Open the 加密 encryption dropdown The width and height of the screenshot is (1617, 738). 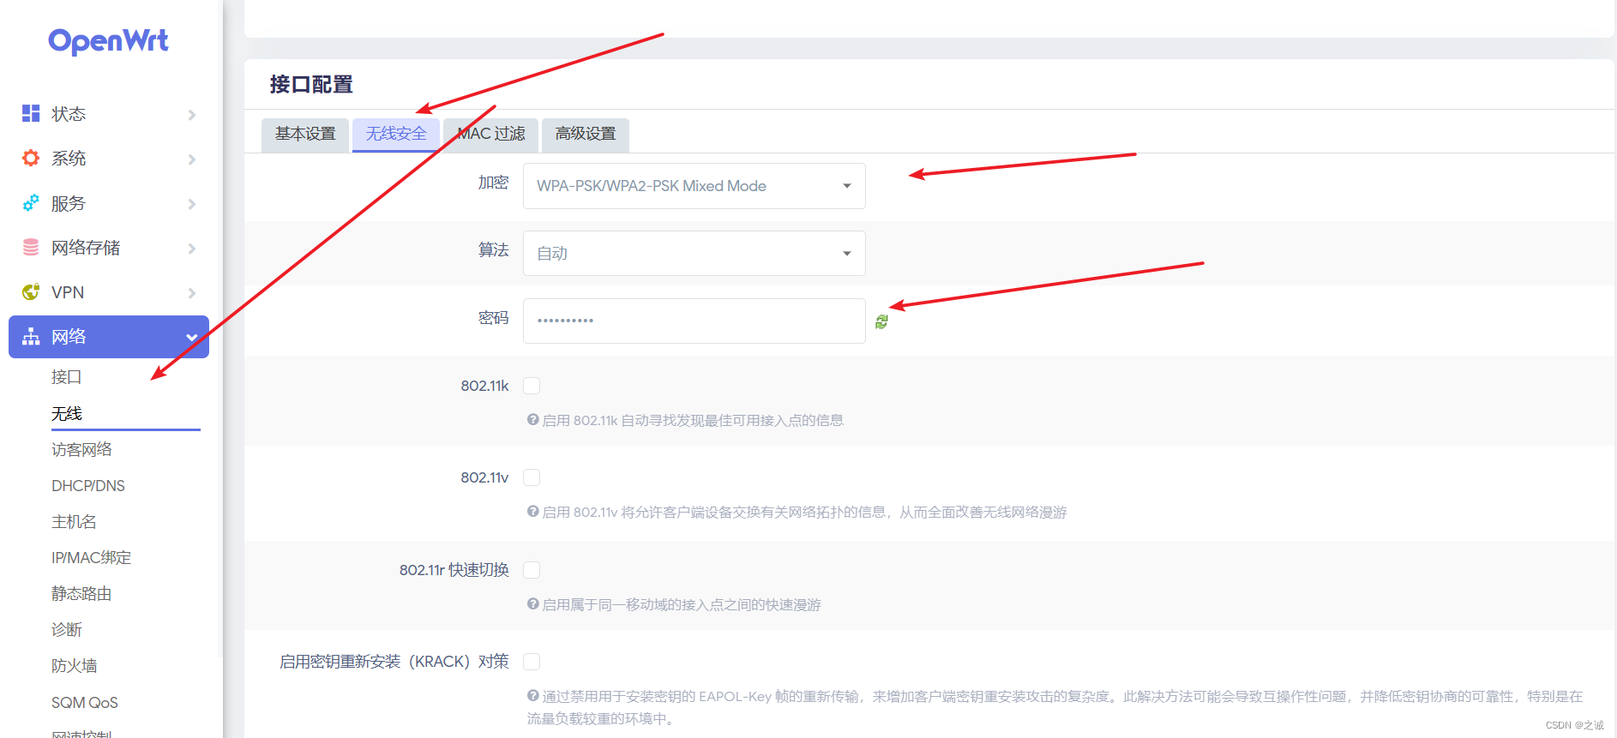point(694,186)
